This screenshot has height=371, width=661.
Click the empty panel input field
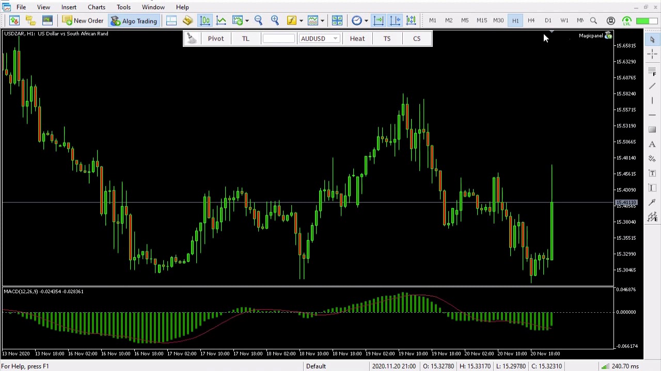[x=278, y=39]
